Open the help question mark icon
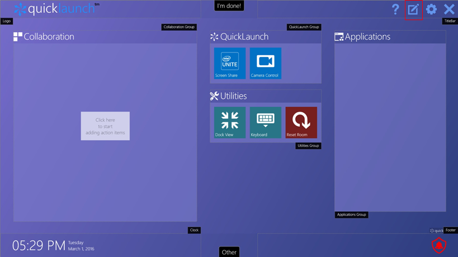The image size is (458, 257). pos(395,9)
